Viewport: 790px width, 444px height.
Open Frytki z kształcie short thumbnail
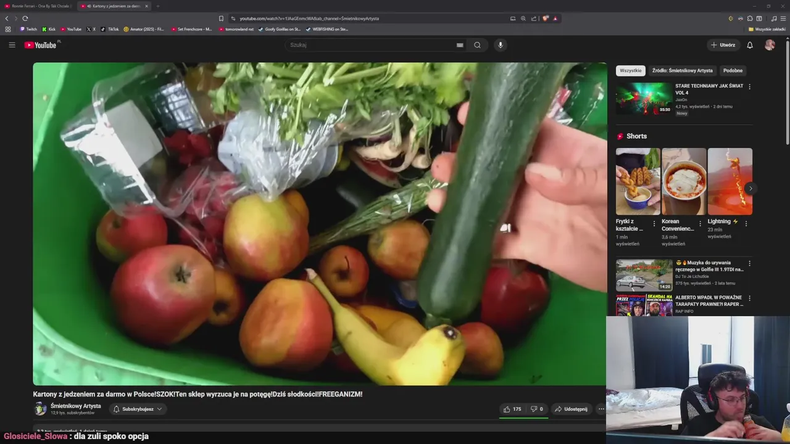point(638,181)
